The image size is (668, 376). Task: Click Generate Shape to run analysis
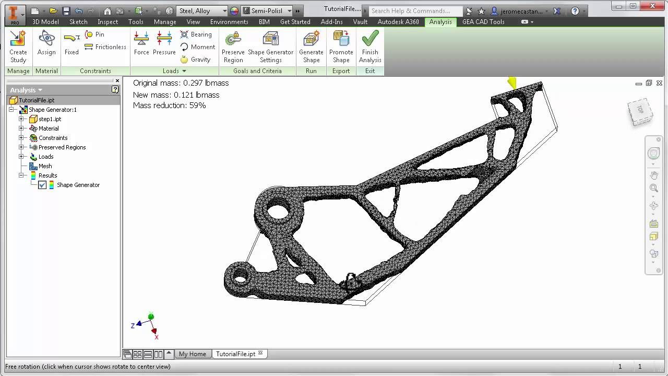click(311, 46)
